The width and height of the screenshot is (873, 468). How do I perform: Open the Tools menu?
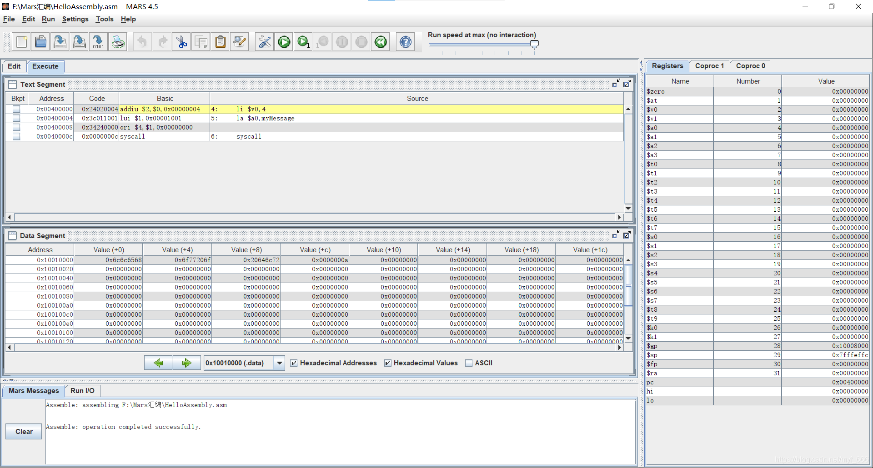[105, 19]
